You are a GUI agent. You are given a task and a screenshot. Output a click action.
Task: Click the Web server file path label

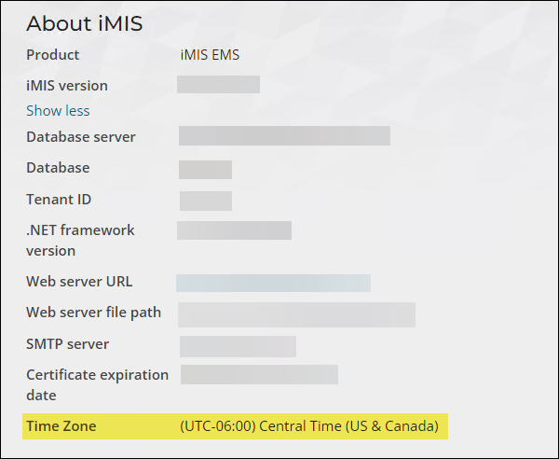click(93, 313)
